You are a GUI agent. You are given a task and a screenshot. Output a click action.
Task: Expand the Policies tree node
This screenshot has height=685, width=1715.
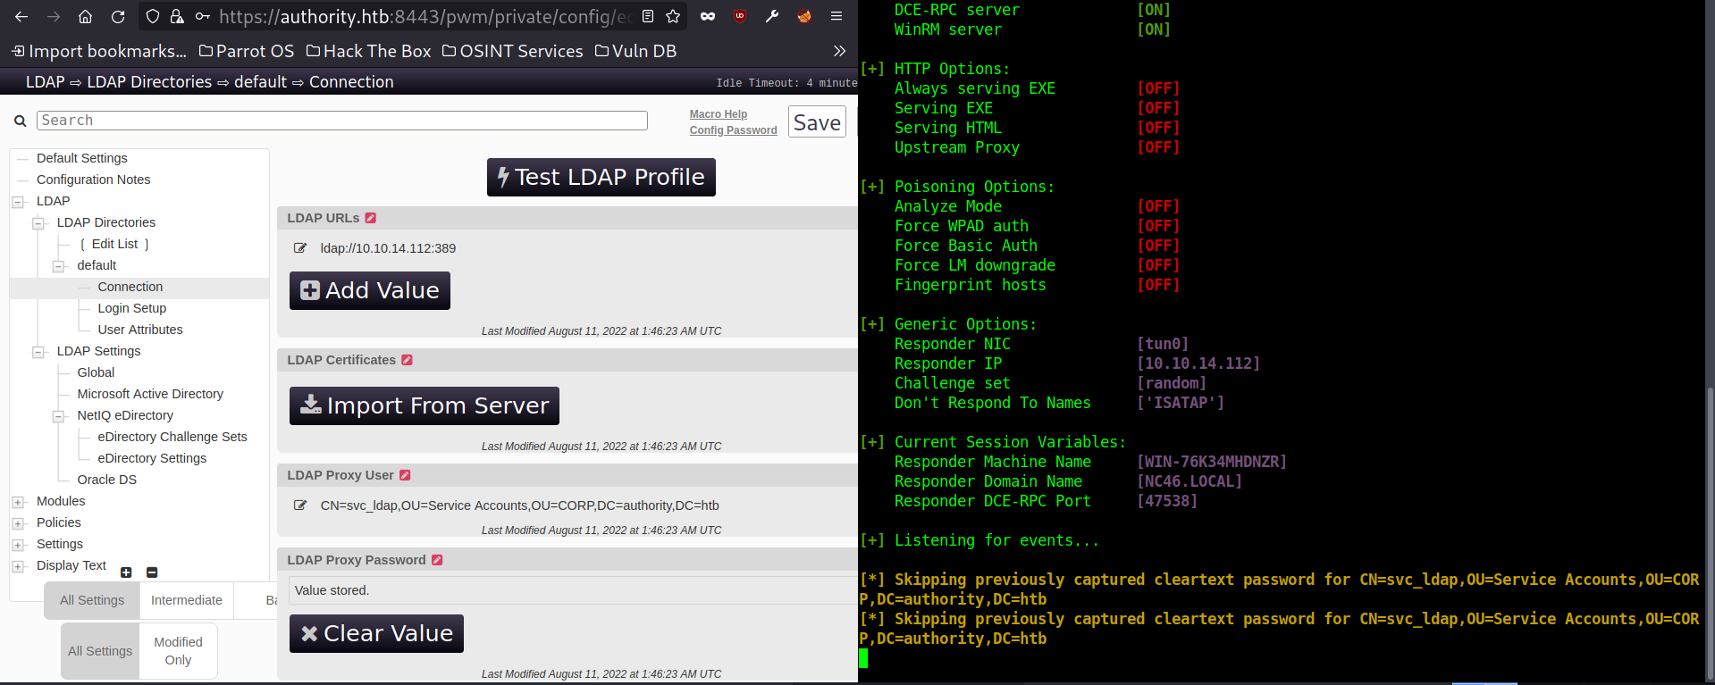pyautogui.click(x=18, y=523)
